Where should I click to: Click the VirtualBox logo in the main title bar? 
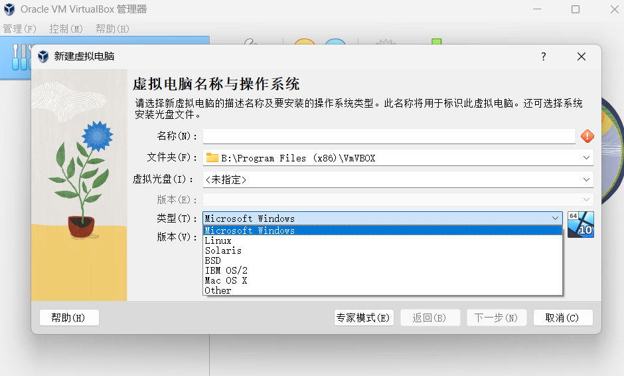pyautogui.click(x=9, y=9)
